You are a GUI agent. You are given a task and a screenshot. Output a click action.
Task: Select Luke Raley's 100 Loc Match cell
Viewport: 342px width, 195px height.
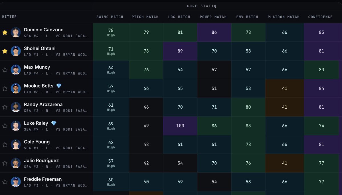pos(180,126)
